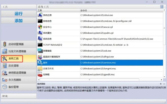Click the 系统属性 computer icon
The image size is (167, 104).
(x=40, y=33)
